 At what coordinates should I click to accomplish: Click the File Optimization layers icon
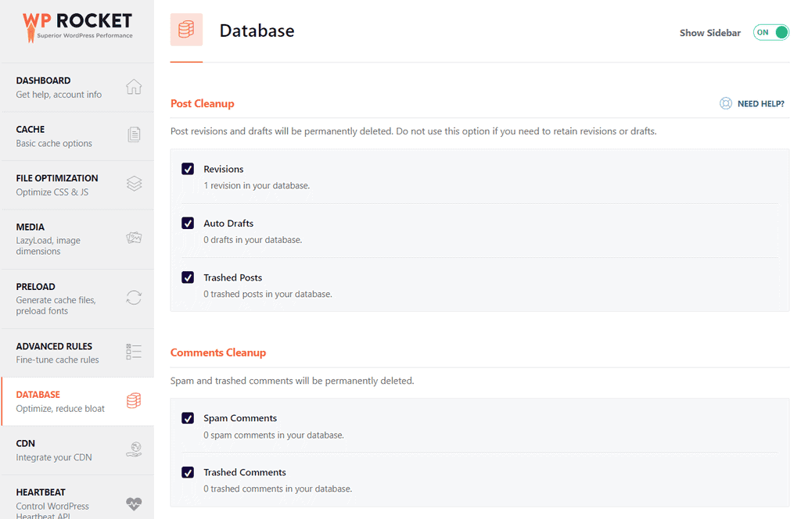(x=134, y=184)
